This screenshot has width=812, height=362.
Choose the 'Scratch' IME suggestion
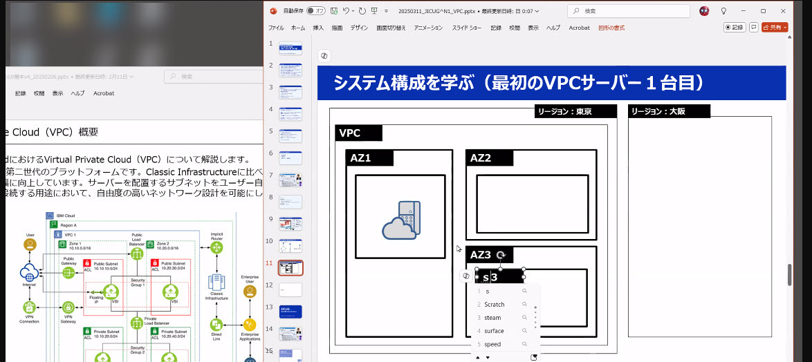[494, 305]
